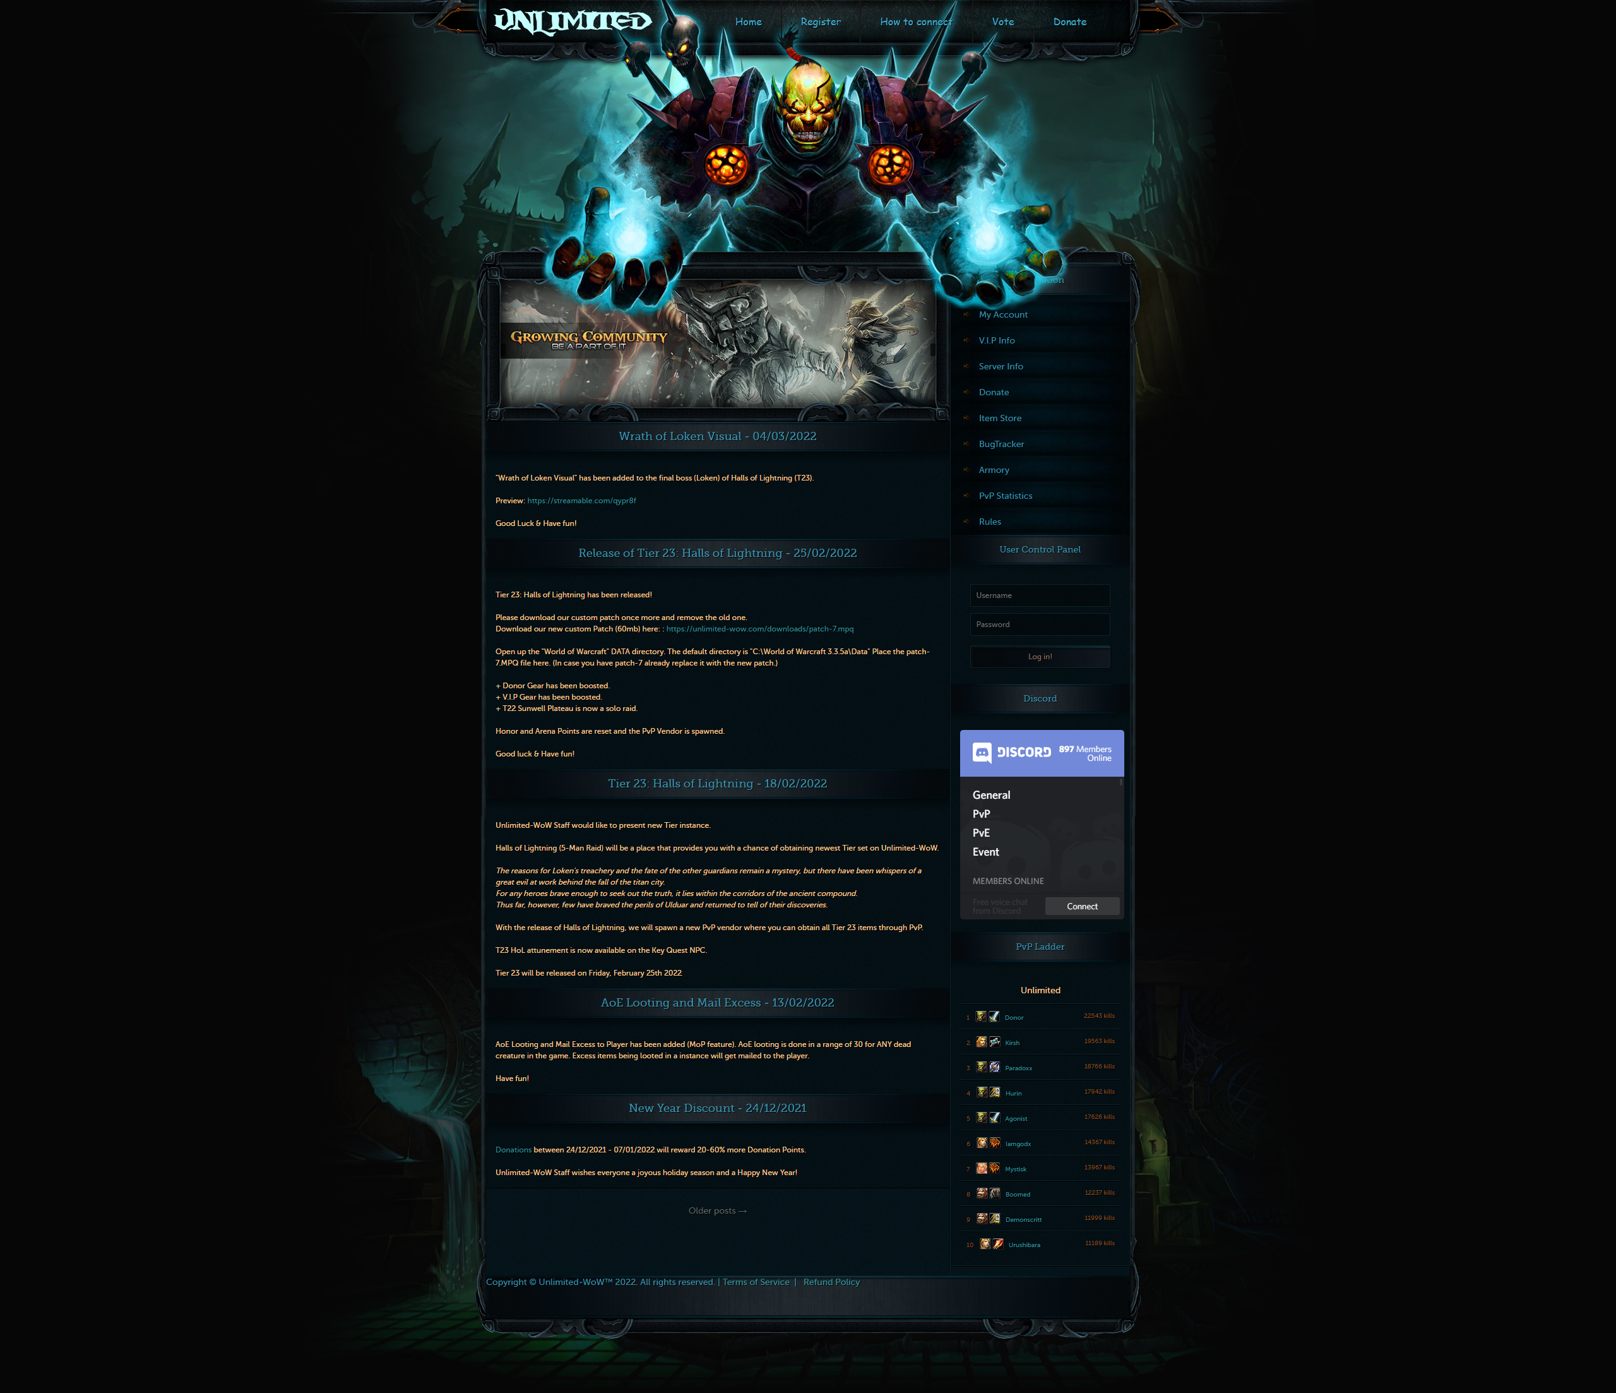1616x1393 pixels.
Task: Open player Urushibara's profile name
Action: (1024, 1245)
